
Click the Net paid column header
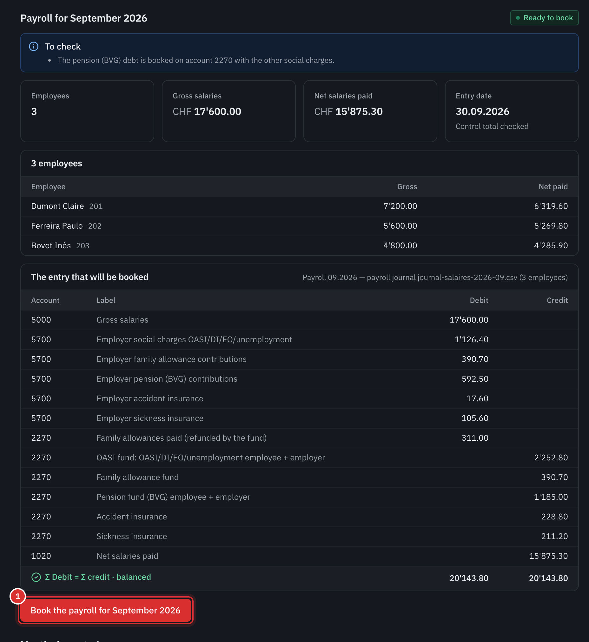(553, 187)
